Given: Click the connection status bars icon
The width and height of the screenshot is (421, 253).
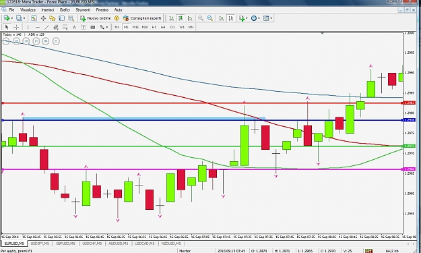Looking at the screenshot, I should (x=369, y=251).
